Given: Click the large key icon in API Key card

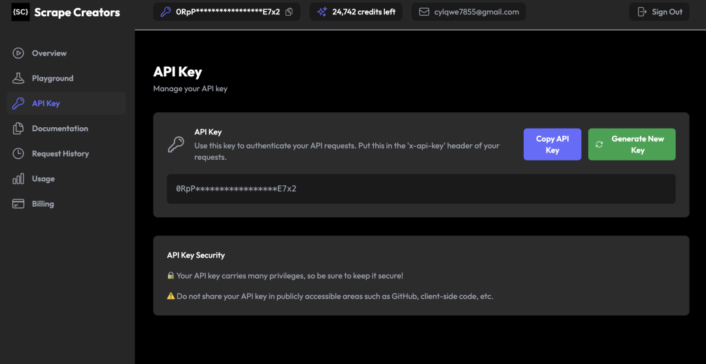Looking at the screenshot, I should point(176,145).
